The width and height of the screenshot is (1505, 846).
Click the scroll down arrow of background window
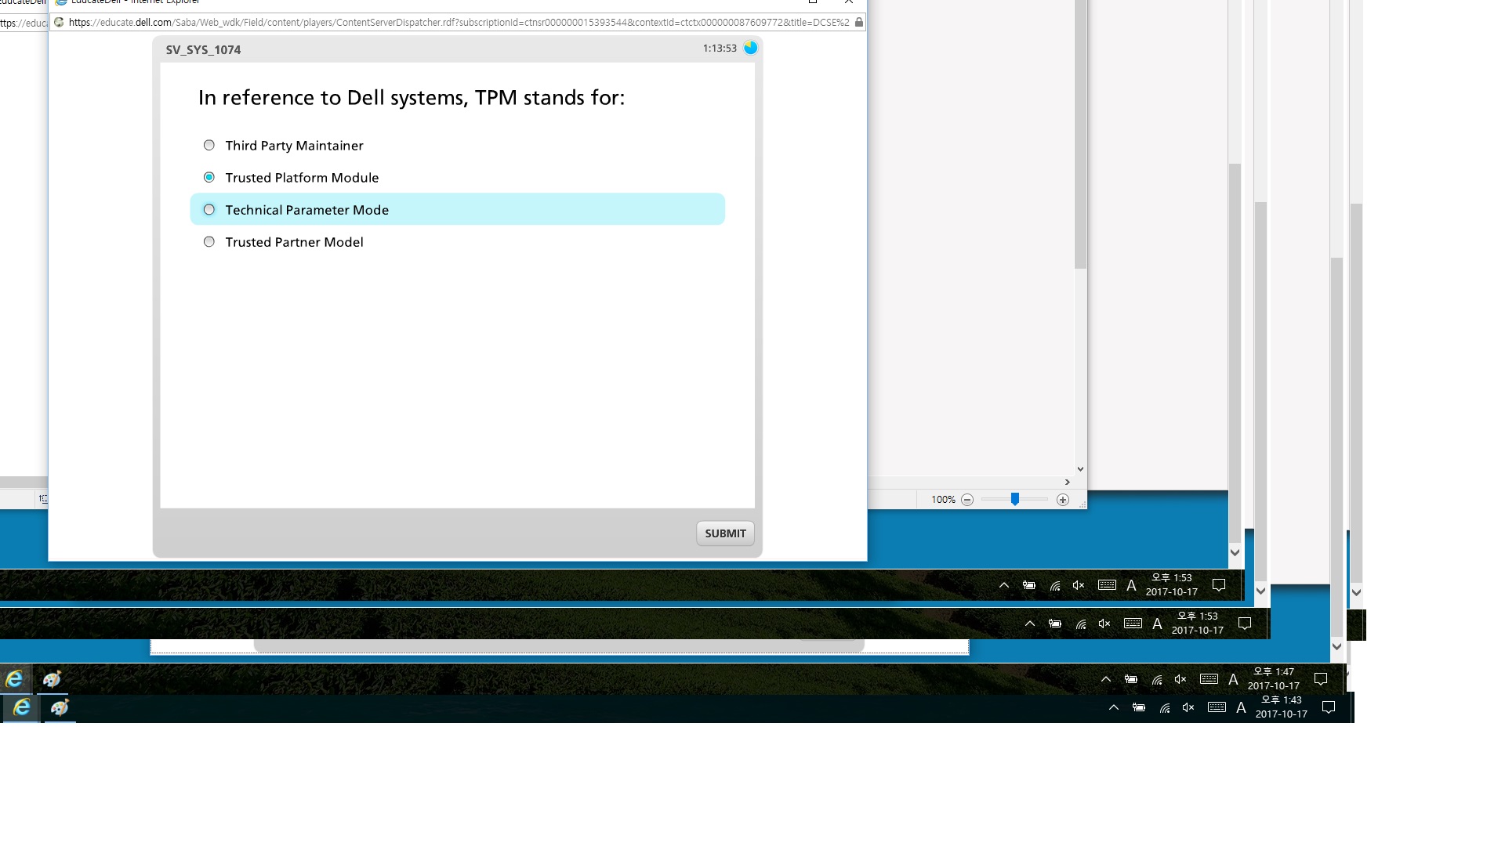(x=1080, y=469)
